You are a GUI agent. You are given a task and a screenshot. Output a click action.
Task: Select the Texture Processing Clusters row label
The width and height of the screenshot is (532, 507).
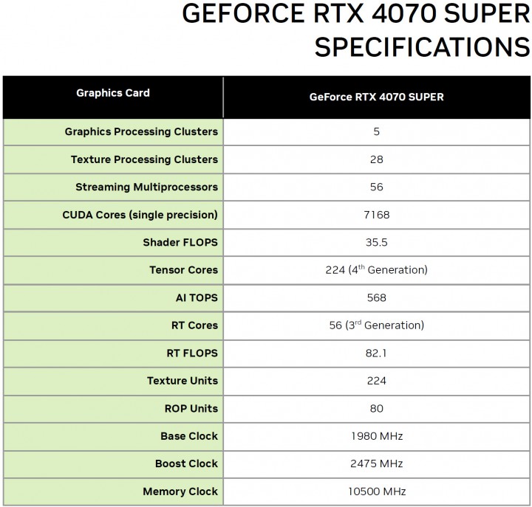tap(144, 159)
